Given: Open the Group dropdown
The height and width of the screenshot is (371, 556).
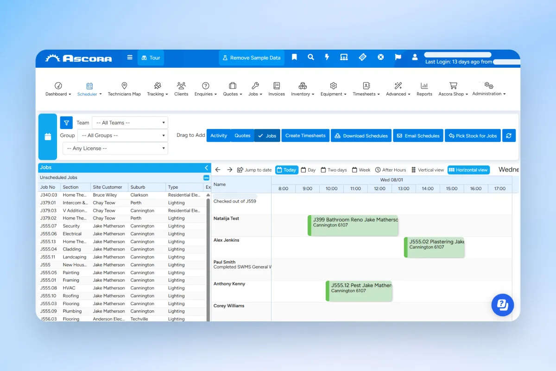Looking at the screenshot, I should click(122, 135).
